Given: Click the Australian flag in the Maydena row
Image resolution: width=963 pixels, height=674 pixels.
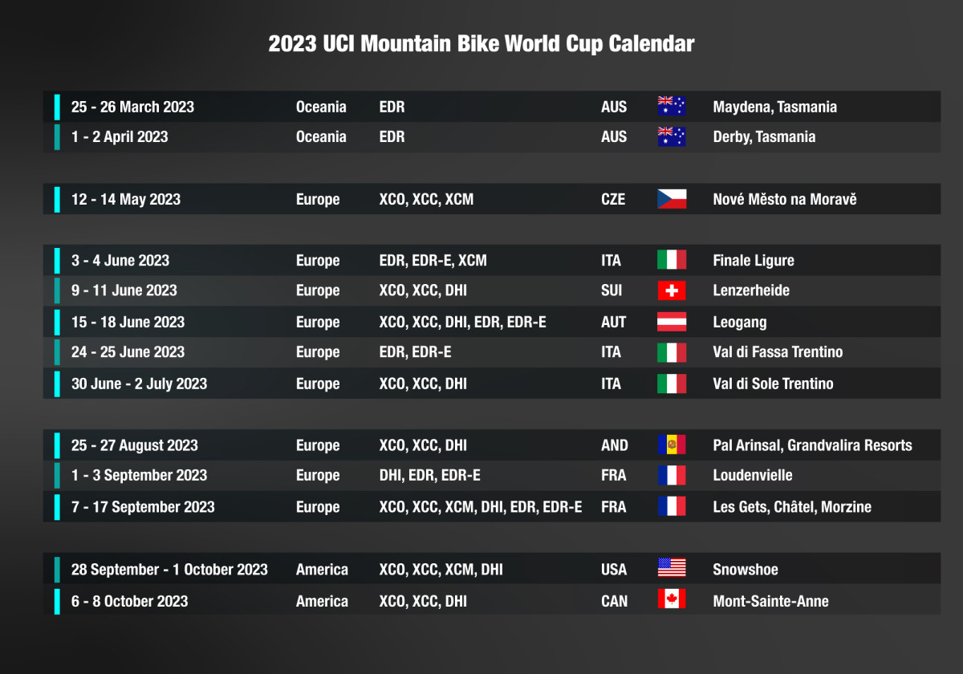Looking at the screenshot, I should (672, 107).
